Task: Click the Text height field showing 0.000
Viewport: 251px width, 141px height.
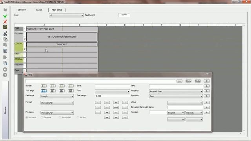Action: 112,96
